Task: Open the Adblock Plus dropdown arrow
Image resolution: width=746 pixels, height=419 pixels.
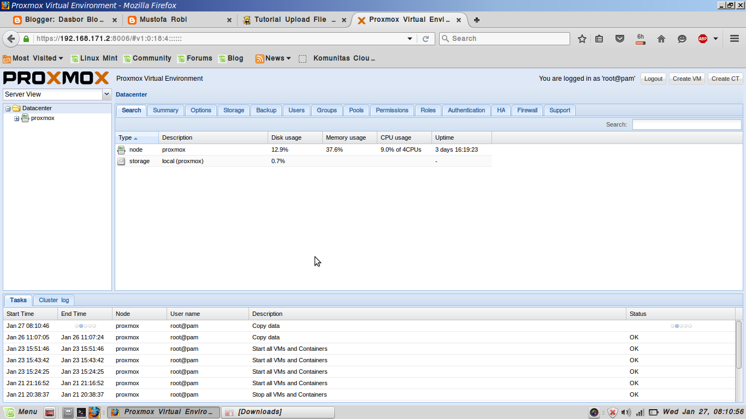Action: point(715,39)
